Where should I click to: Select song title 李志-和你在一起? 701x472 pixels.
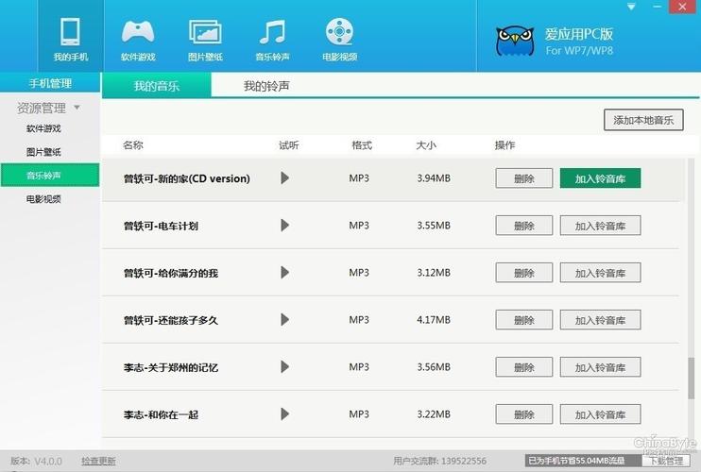tap(161, 414)
